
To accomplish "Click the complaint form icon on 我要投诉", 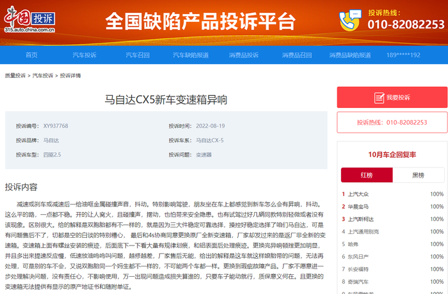I will [379, 98].
